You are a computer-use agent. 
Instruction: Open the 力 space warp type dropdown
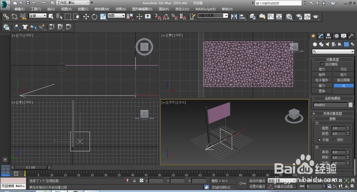coord(333,52)
